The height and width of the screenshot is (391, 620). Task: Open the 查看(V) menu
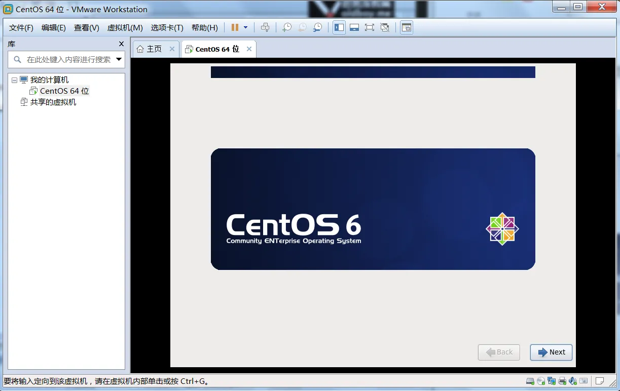click(87, 28)
